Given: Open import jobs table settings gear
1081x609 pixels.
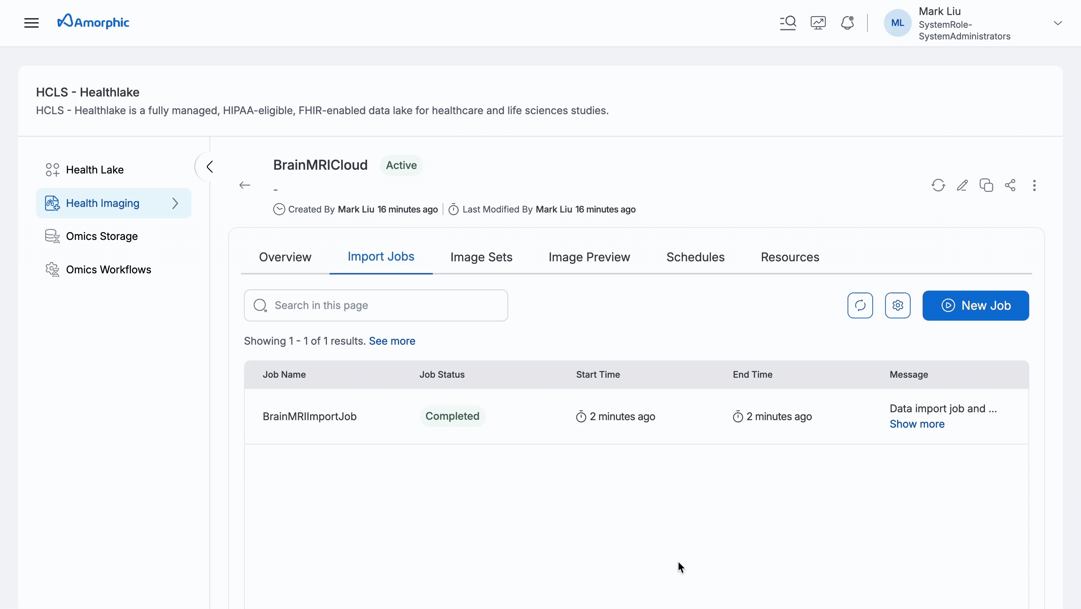Looking at the screenshot, I should click(897, 305).
